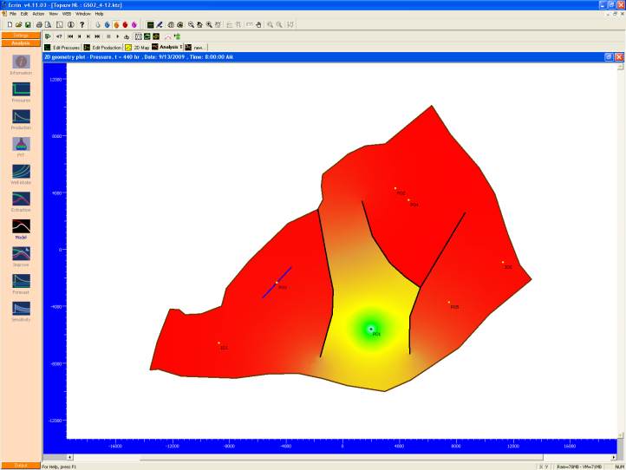Viewport: 626px width, 470px height.
Task: Open the Well intake icon
Action: (21, 172)
